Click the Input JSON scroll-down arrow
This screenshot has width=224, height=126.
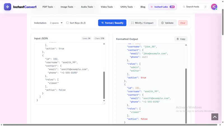pos(104,101)
